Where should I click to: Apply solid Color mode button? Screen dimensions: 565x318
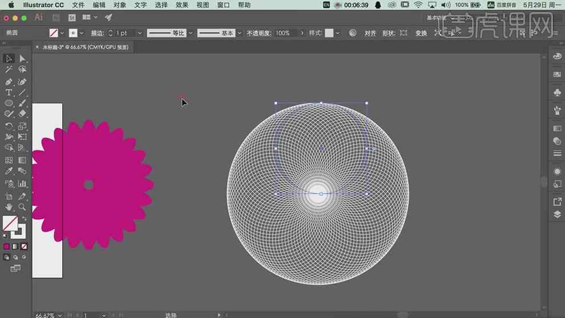point(6,247)
